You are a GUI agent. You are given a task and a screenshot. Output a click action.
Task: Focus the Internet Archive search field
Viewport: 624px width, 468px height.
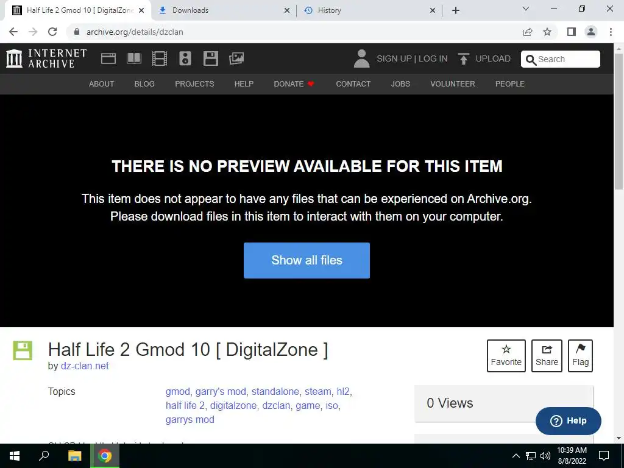561,59
